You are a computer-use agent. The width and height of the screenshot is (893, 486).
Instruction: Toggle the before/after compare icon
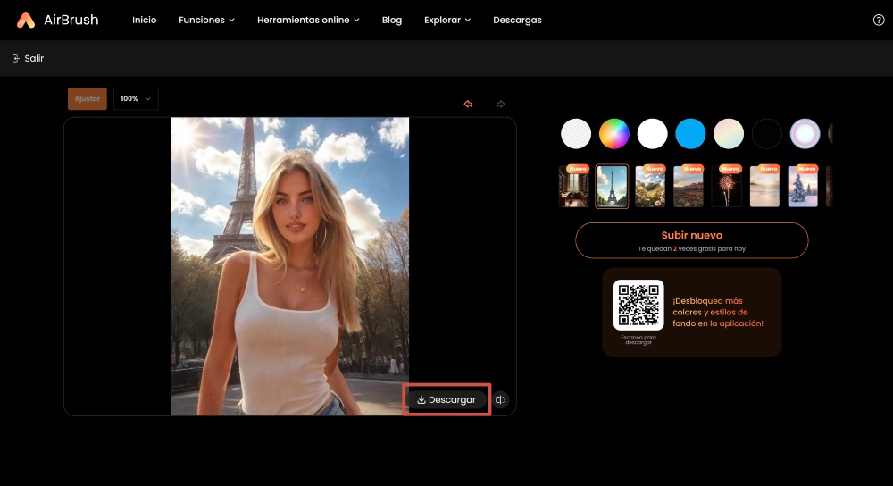pyautogui.click(x=500, y=399)
